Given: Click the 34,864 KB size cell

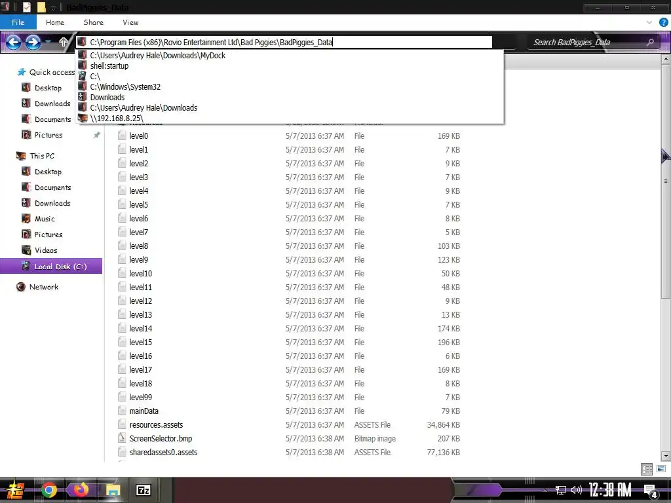Looking at the screenshot, I should [444, 424].
